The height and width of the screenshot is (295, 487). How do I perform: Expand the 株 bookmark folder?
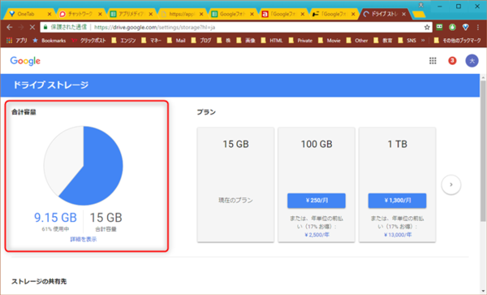click(224, 41)
